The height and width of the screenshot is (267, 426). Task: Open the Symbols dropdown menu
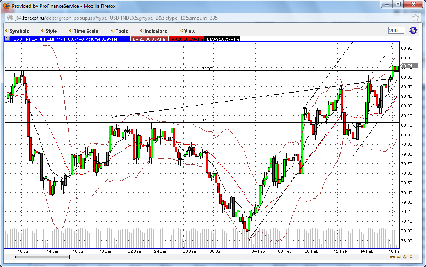tap(17, 31)
